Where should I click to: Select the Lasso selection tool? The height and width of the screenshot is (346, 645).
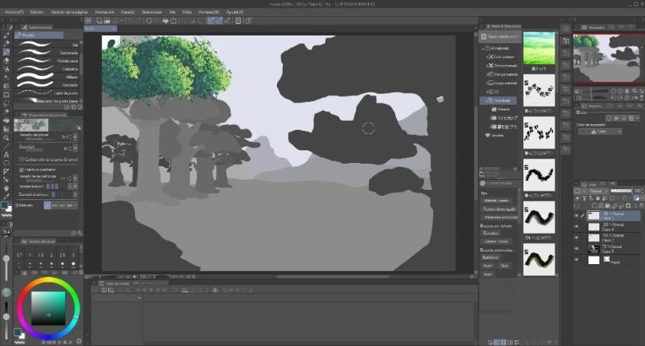click(x=6, y=103)
